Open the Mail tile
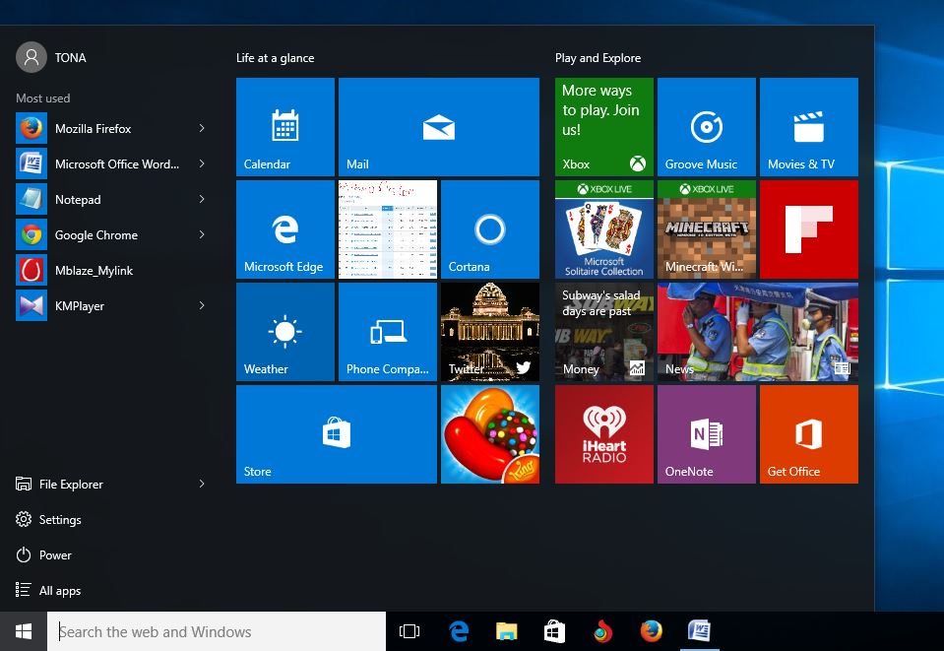The width and height of the screenshot is (944, 651). 439,127
